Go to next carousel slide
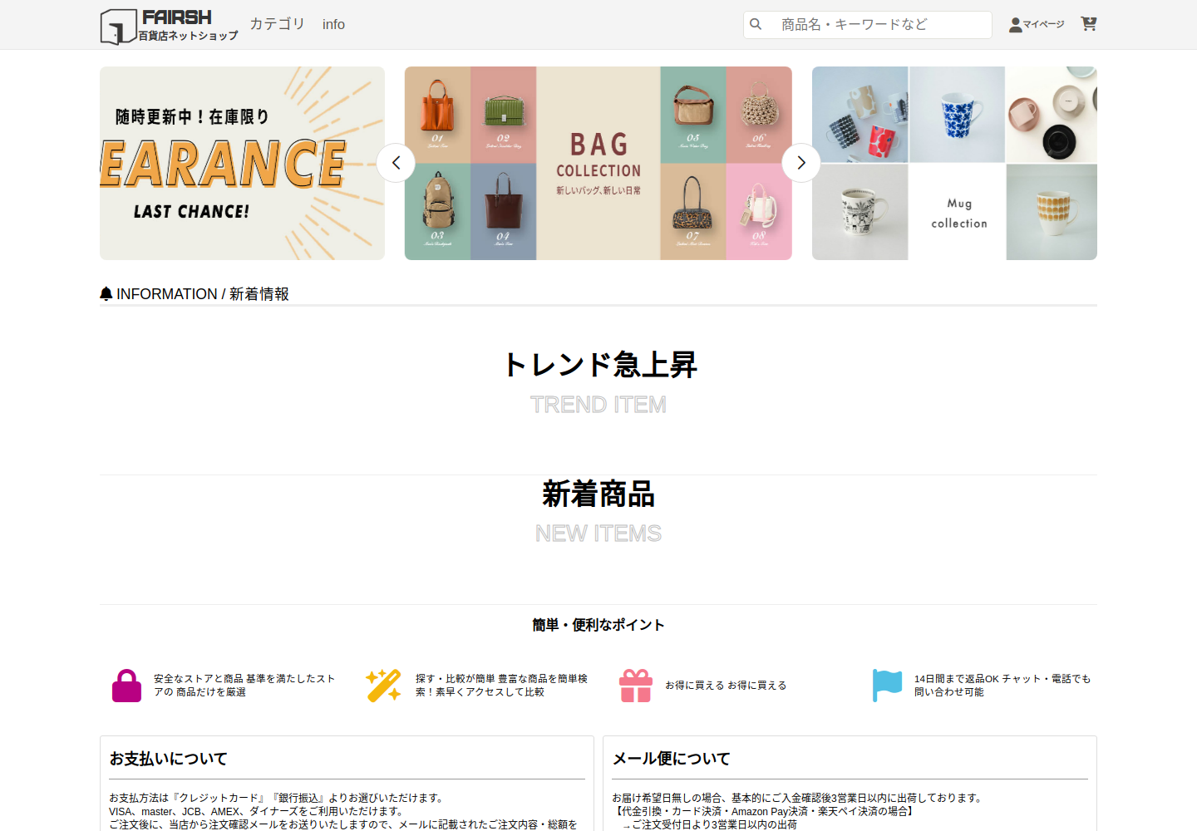 pyautogui.click(x=801, y=163)
